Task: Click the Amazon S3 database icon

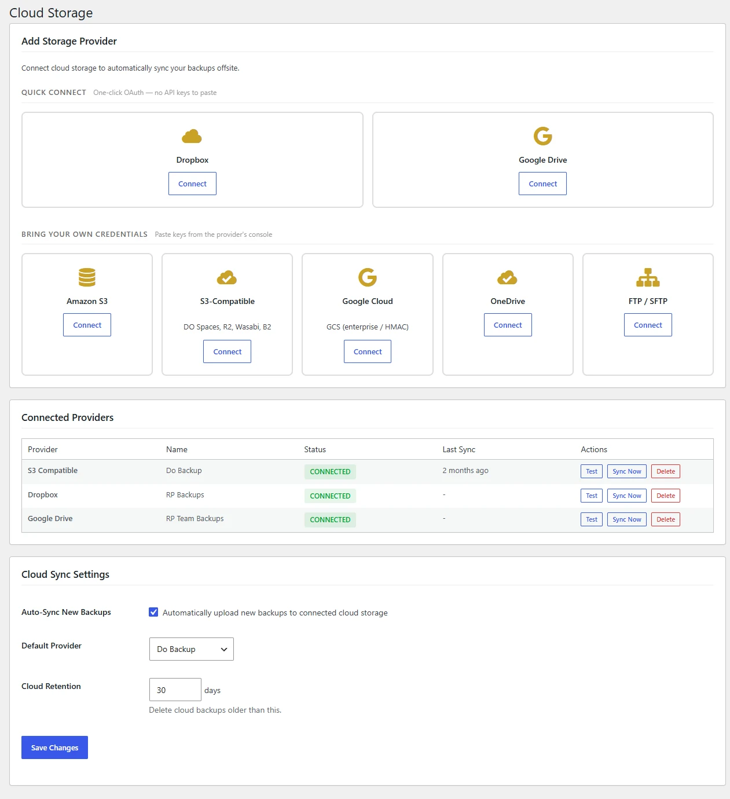Action: click(x=87, y=277)
